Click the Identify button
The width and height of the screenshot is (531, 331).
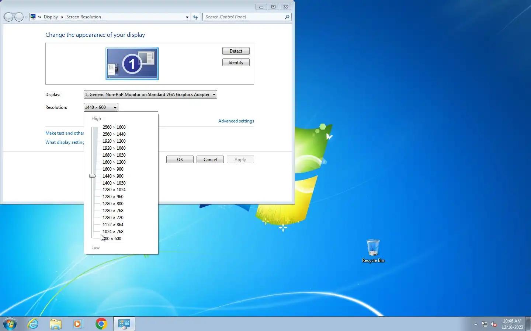pos(236,63)
